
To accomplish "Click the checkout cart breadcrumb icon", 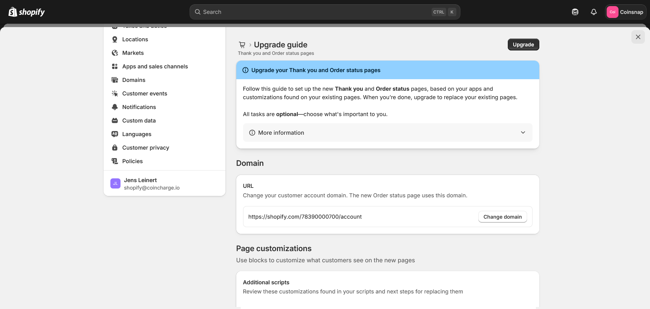I will click(242, 45).
